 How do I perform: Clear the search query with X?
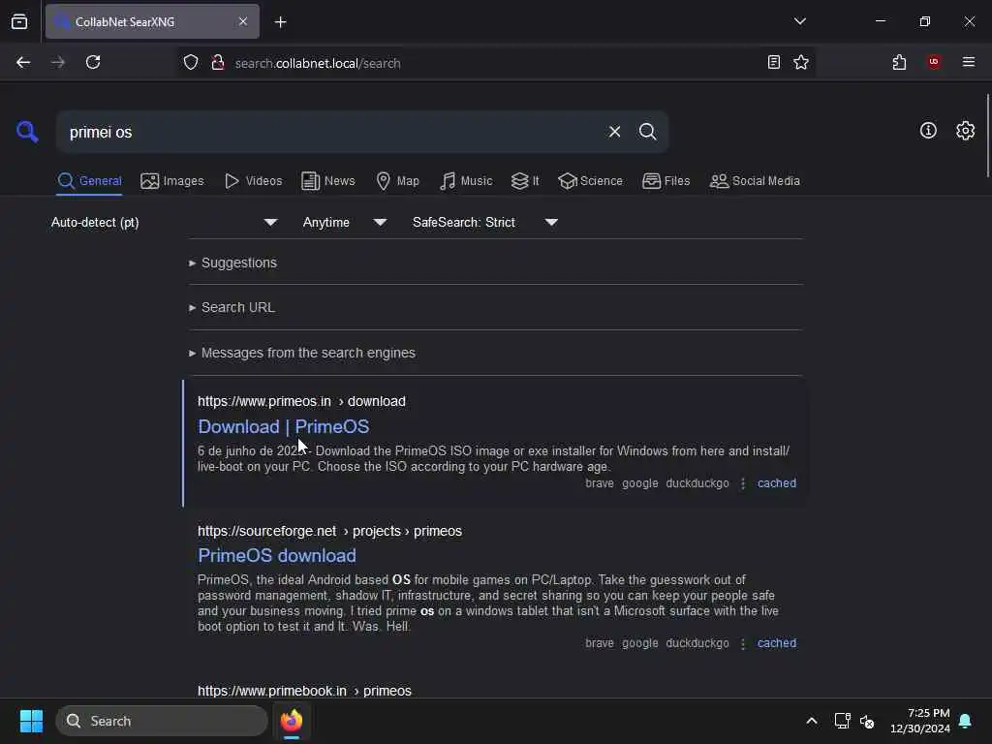coord(614,132)
